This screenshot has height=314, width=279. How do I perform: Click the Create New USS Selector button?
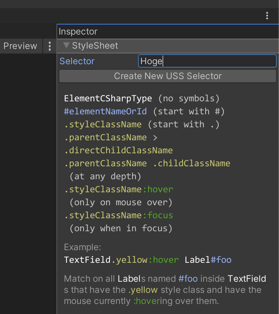[x=168, y=76]
